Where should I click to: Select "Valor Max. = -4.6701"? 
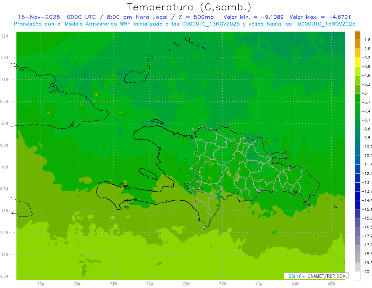point(320,17)
